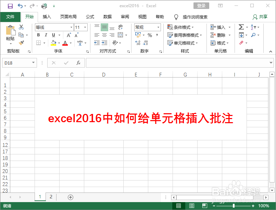Click the percent style icon
Viewport: 276px width, 210px height.
tap(150, 35)
